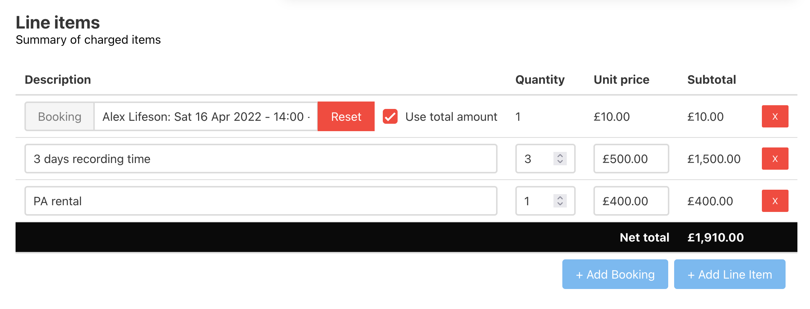This screenshot has width=810, height=309.
Task: Decrease quantity for 3 days recording time
Action: [x=560, y=162]
